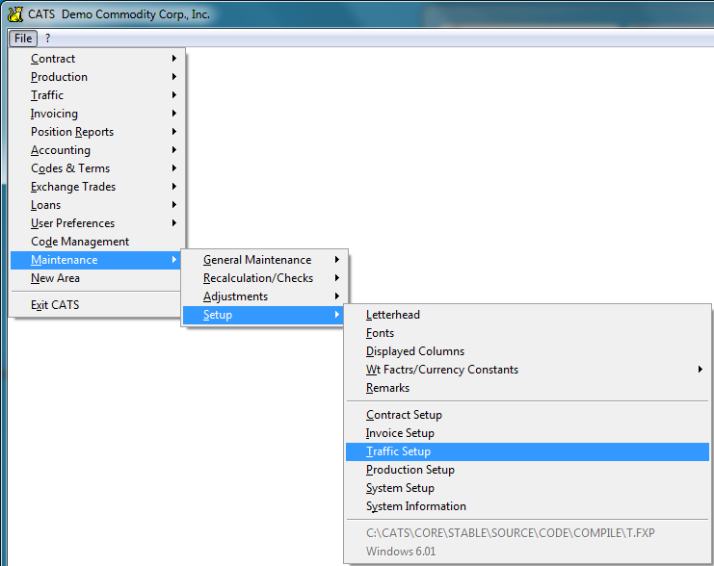The height and width of the screenshot is (566, 714).
Task: Expand arrow beside Wt Factrs/Currency Constants
Action: pyautogui.click(x=701, y=369)
